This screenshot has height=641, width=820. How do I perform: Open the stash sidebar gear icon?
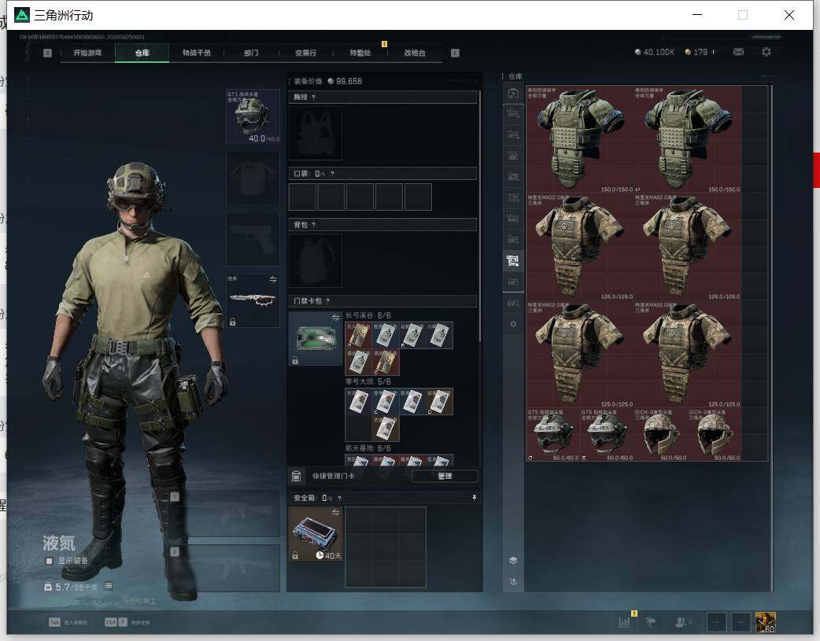513,324
